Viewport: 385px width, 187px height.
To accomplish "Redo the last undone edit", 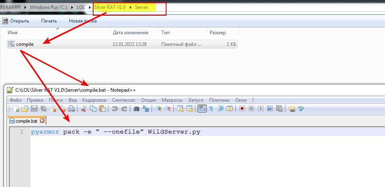I will [x=124, y=109].
